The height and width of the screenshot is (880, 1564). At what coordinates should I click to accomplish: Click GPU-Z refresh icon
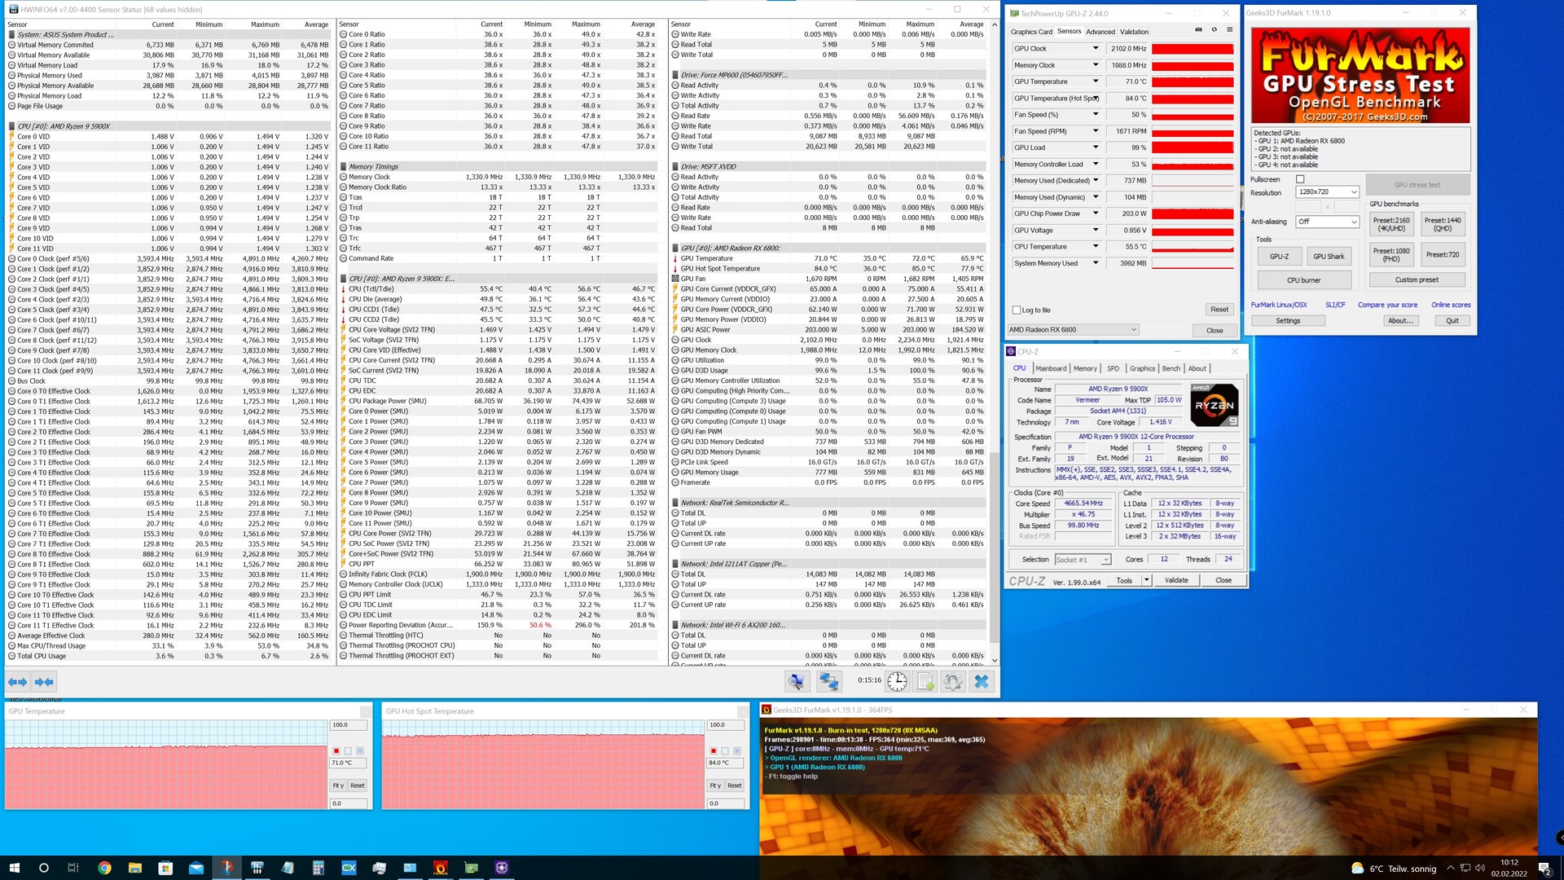point(1214,30)
